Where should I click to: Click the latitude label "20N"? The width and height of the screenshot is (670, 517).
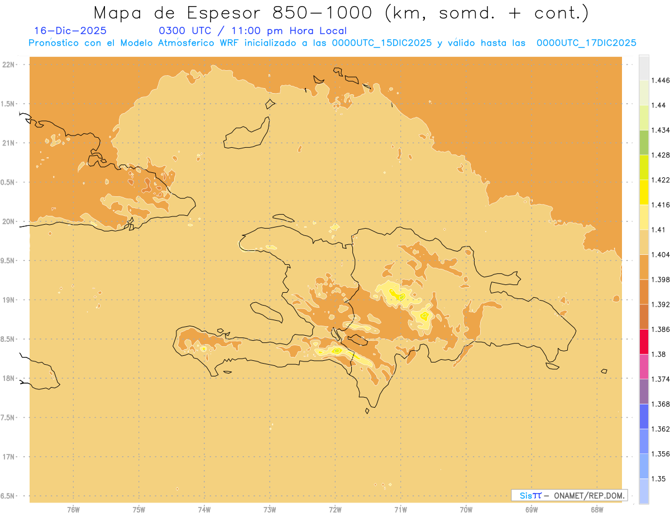click(x=9, y=221)
